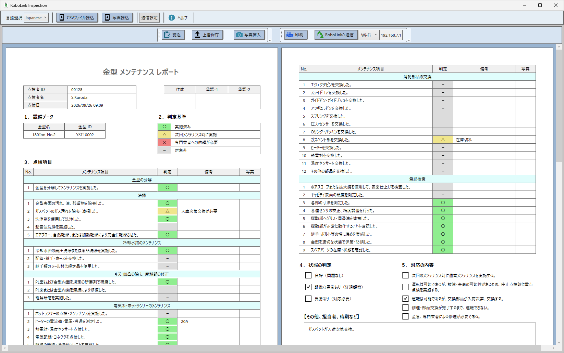Screen dimensions: 564x353
Task: Click the 判定 cell for 各部の寸法を測定した
Action: (443, 202)
